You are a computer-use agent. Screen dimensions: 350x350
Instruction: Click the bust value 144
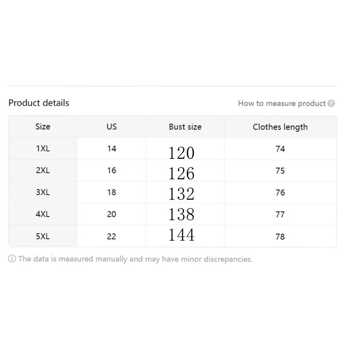[181, 234]
